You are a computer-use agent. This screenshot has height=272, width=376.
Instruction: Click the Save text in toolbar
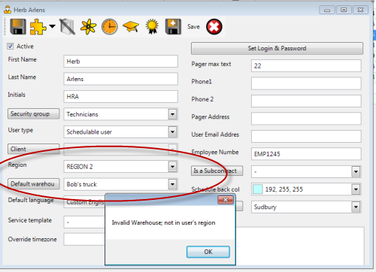tap(193, 26)
